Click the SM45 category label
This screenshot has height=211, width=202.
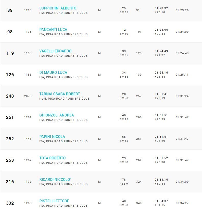(124, 119)
